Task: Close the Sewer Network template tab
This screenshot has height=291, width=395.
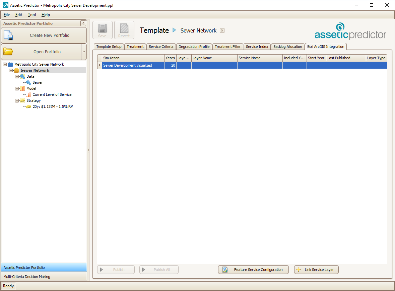Action: pyautogui.click(x=222, y=30)
